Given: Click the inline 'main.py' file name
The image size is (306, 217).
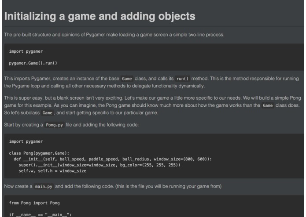Looking at the screenshot, I should pyautogui.click(x=44, y=186).
